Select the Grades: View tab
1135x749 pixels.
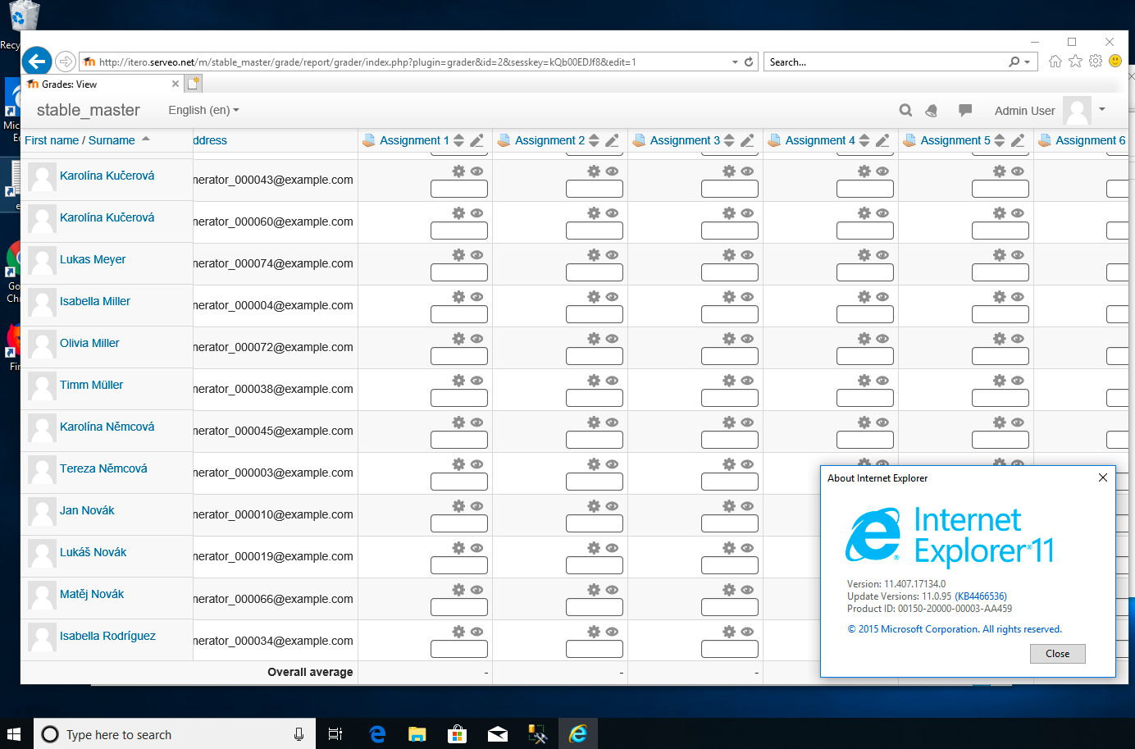(103, 84)
